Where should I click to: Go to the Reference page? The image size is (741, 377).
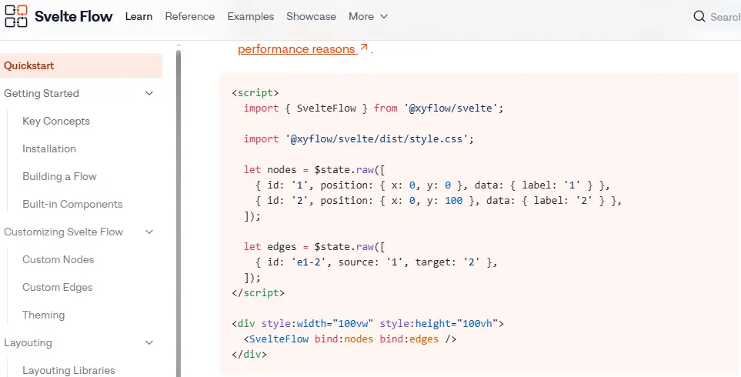[x=189, y=16]
